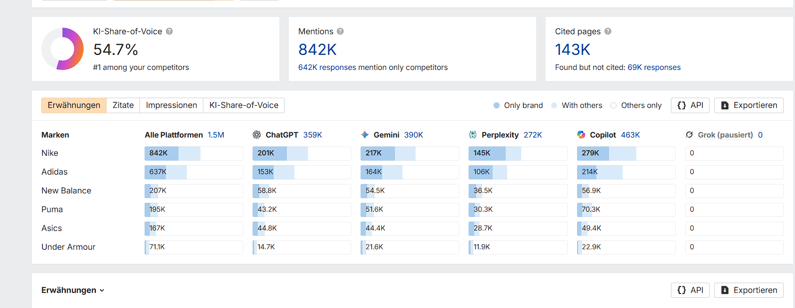Click the Under Armour row label
Screen dimensions: 795x308
[x=69, y=247]
